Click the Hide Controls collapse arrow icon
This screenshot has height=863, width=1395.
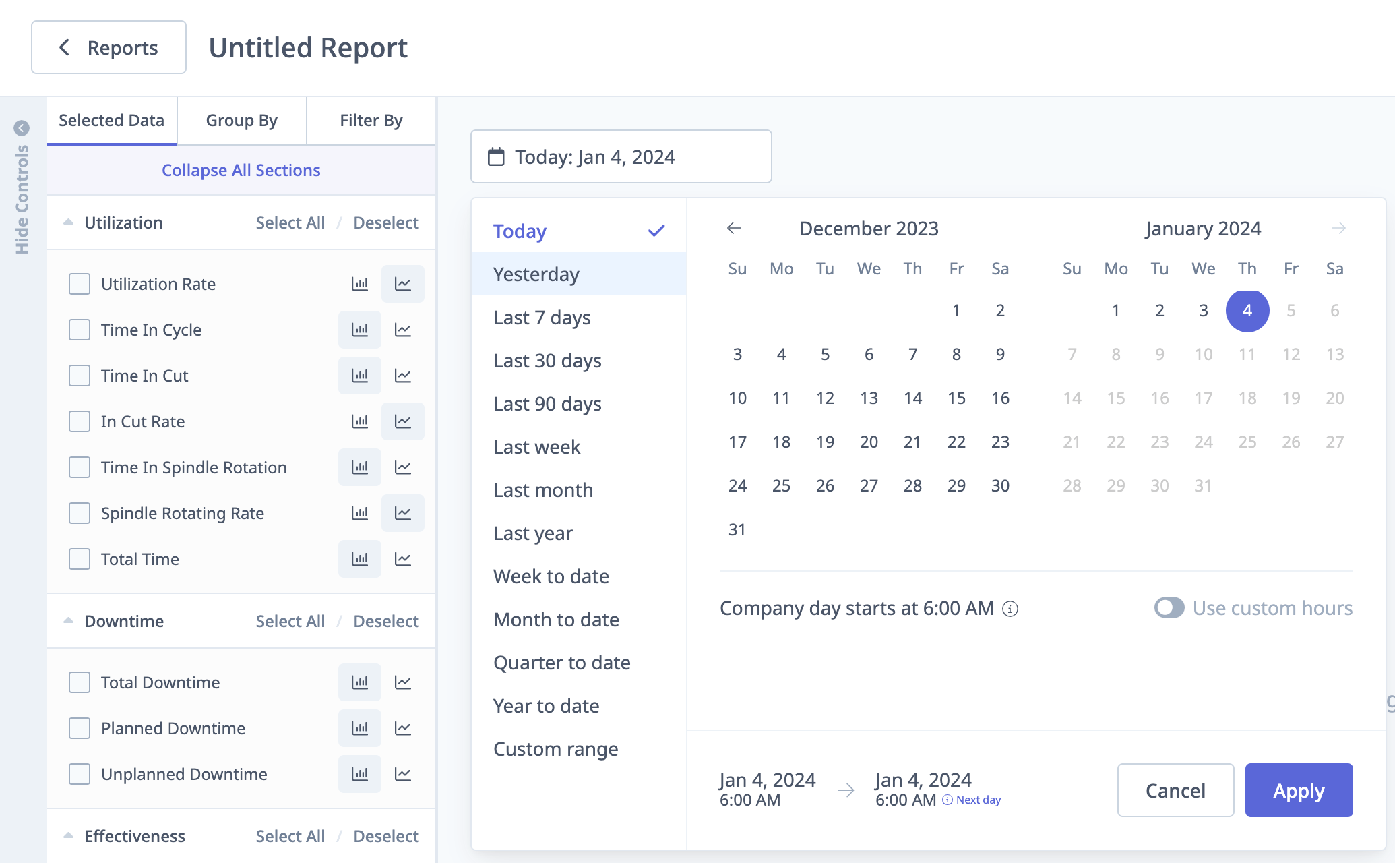22,128
